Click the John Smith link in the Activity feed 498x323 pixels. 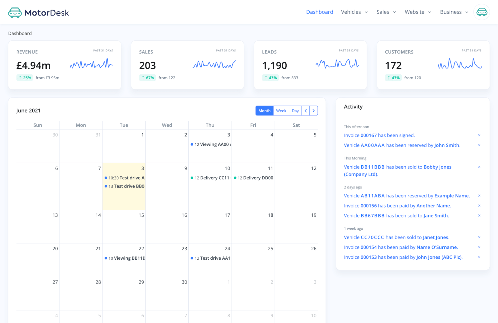pyautogui.click(x=447, y=145)
